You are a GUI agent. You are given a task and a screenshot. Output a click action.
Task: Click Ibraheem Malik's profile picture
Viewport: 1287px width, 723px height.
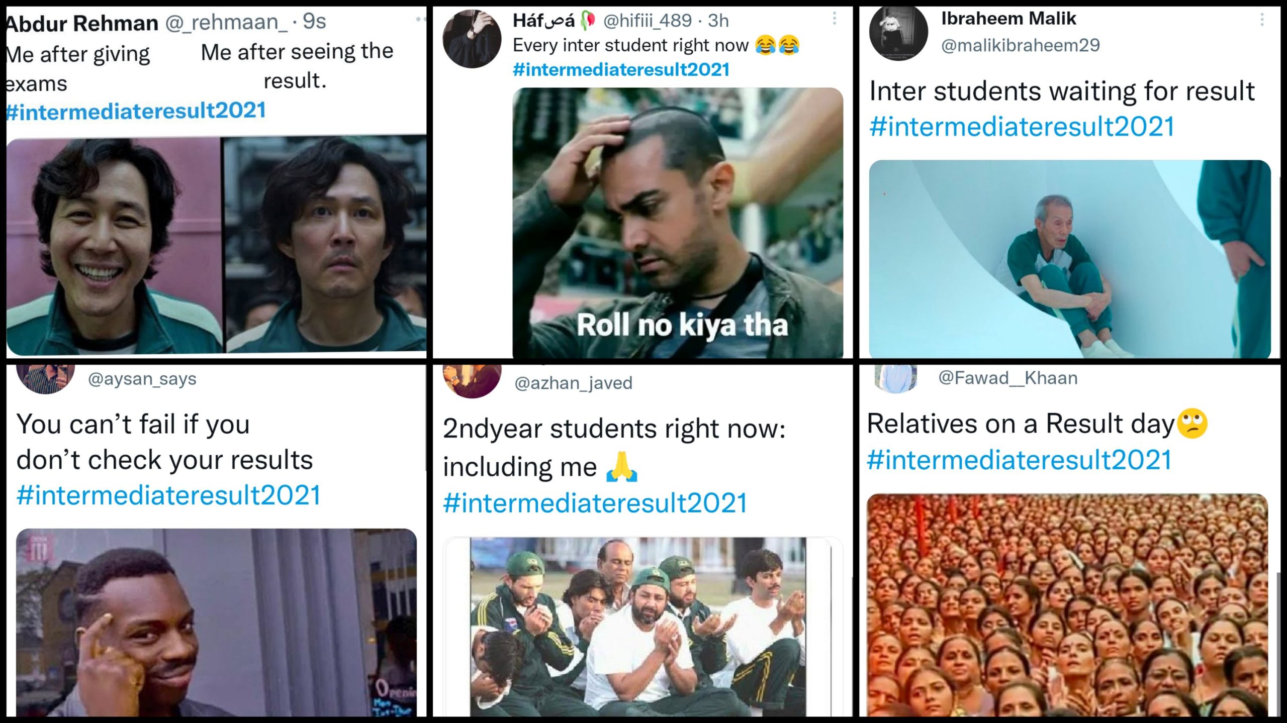(x=898, y=33)
